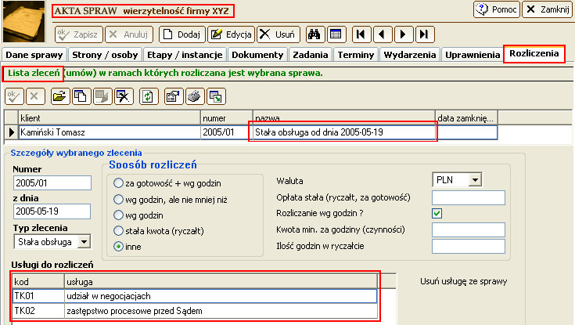Go to the previous record

383,34
